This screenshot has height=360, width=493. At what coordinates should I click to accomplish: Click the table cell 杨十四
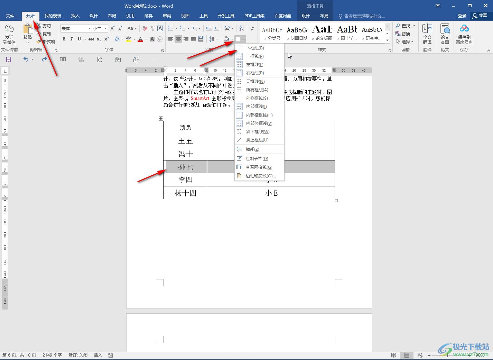[185, 193]
